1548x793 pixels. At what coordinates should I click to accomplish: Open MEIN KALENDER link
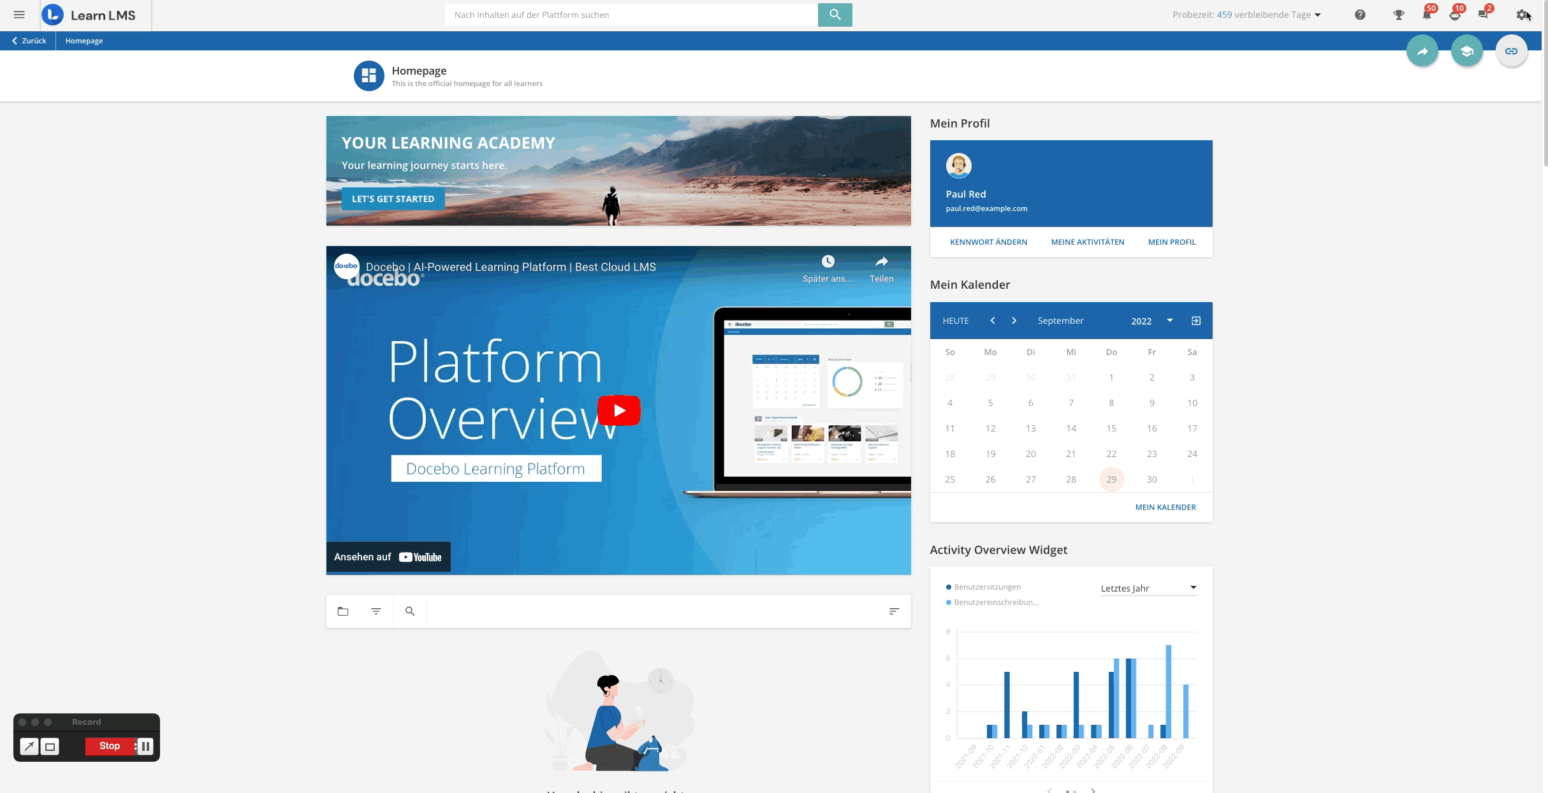1165,507
